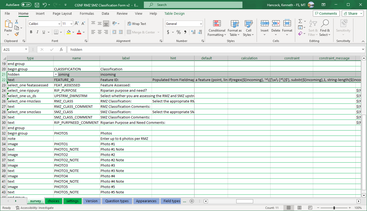
Task: Click the zoom slider handle in status bar
Action: pos(334,208)
